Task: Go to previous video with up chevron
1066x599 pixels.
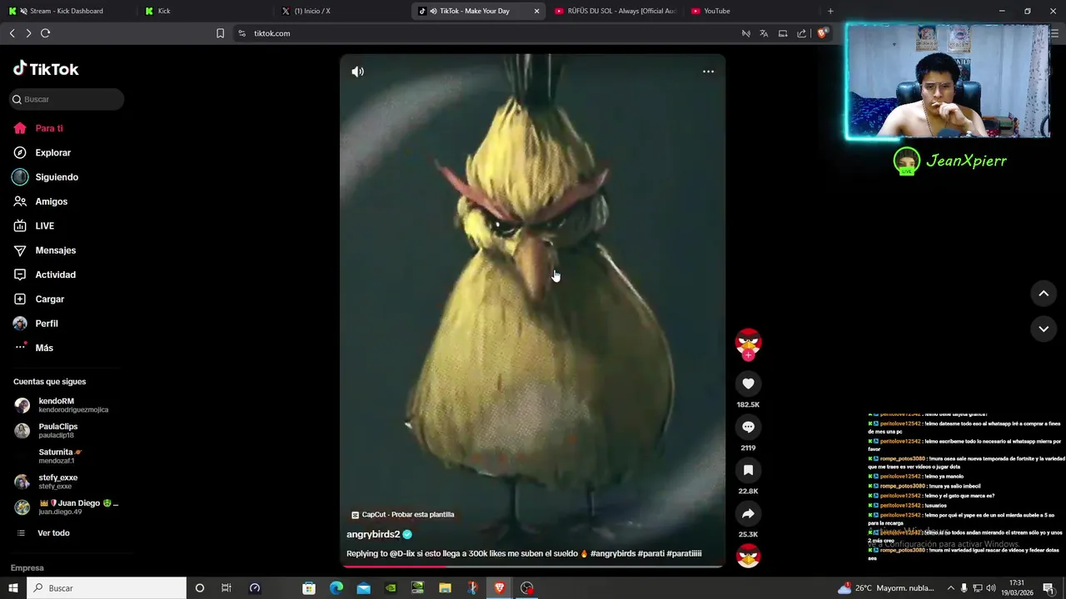Action: (1044, 293)
